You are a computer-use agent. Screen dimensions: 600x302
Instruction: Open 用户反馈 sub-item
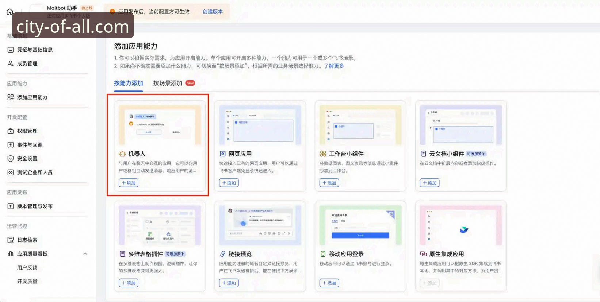[27, 267]
